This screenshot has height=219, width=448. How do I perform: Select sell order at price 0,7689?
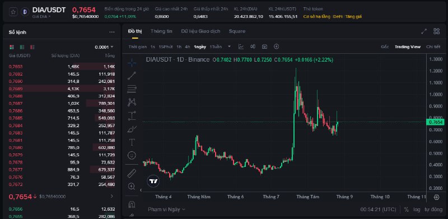click(x=62, y=88)
